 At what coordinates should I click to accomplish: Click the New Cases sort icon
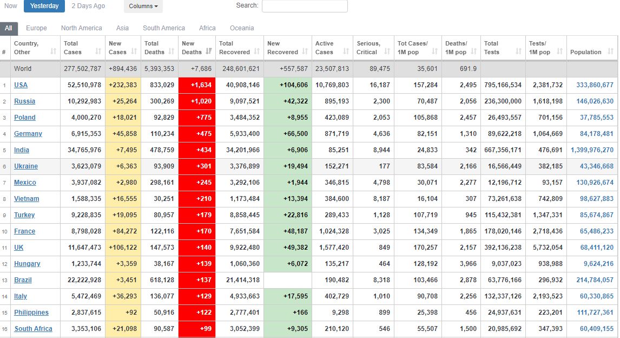(134, 52)
